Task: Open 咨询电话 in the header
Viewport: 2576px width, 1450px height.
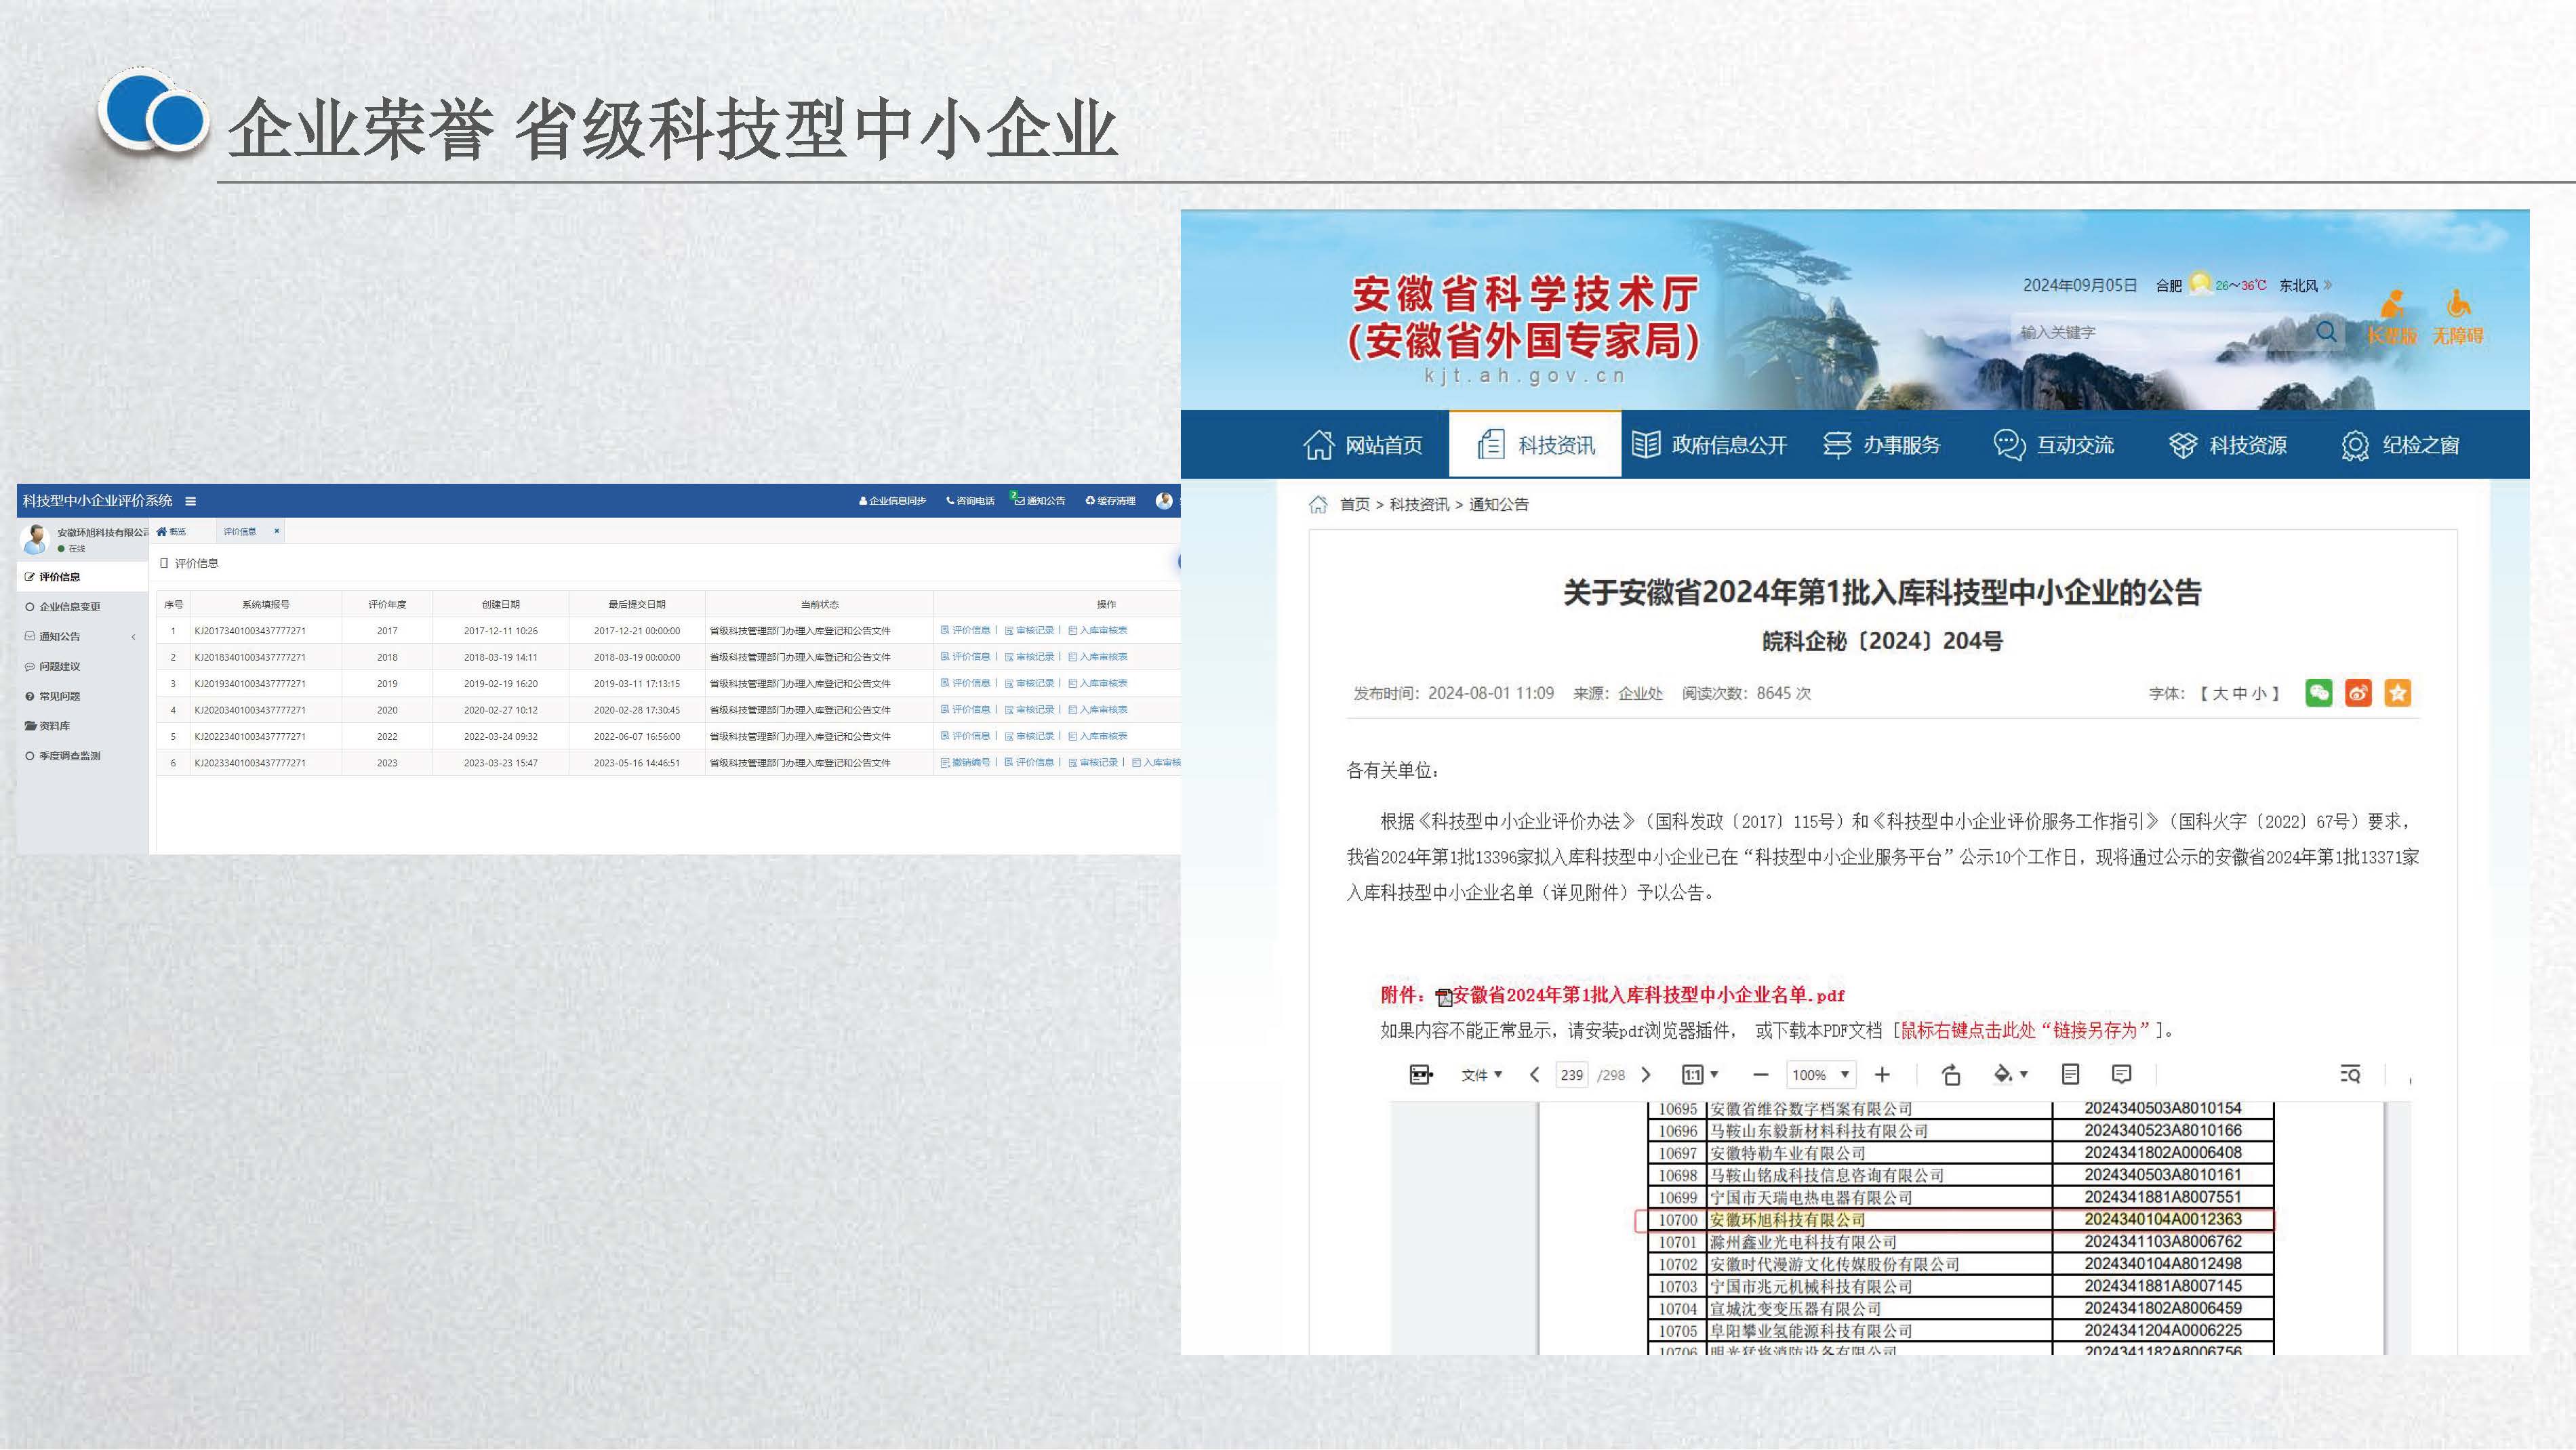Action: tap(970, 501)
